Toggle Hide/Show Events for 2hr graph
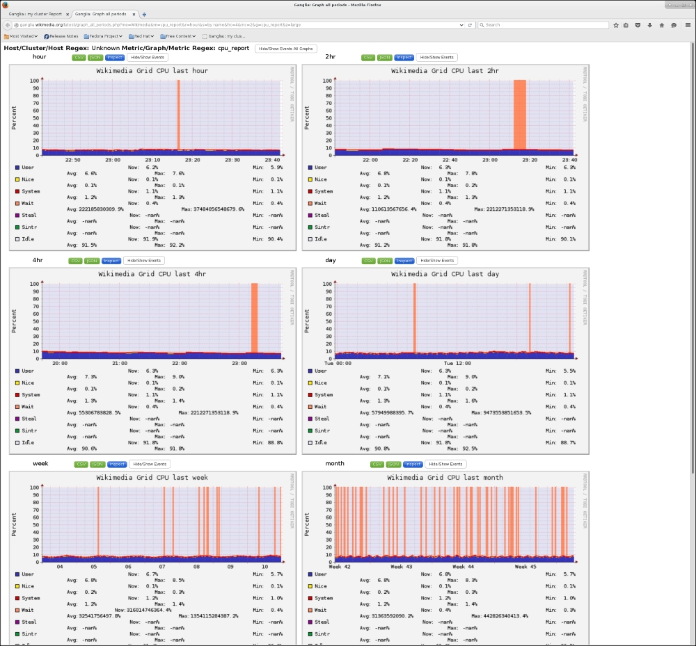Image resolution: width=696 pixels, height=646 pixels. [x=437, y=57]
